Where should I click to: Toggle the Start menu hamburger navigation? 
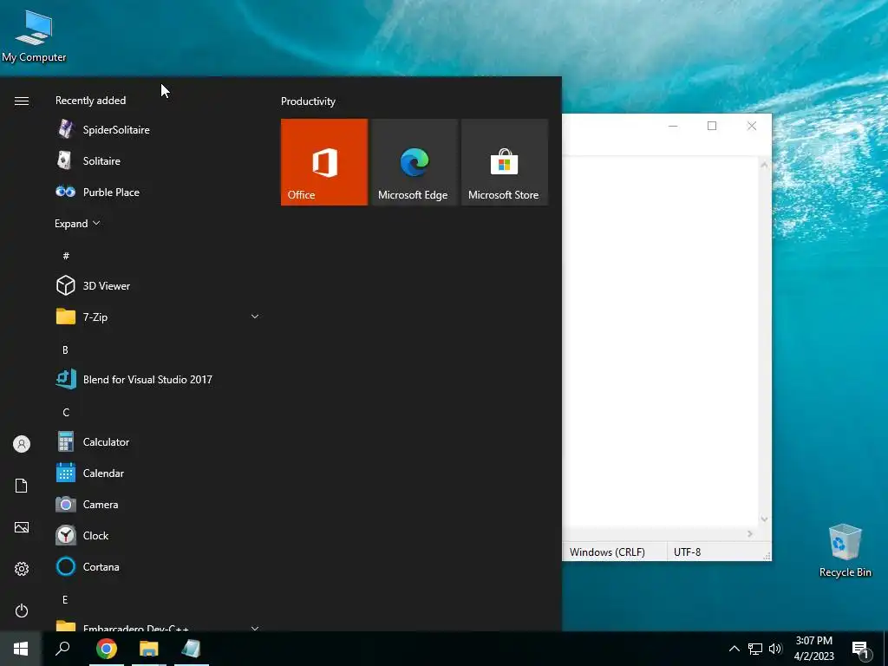pyautogui.click(x=22, y=101)
